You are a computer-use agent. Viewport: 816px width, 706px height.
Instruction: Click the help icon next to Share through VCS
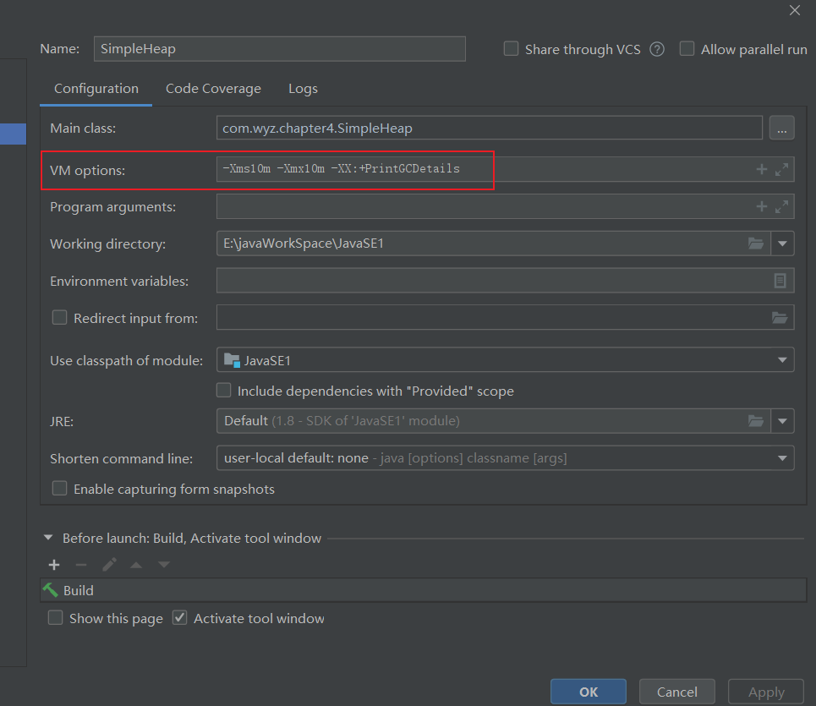coord(657,49)
